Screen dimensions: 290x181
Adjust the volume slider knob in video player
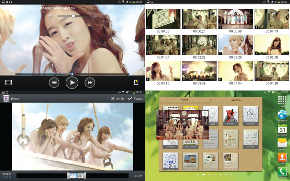tap(73, 16)
